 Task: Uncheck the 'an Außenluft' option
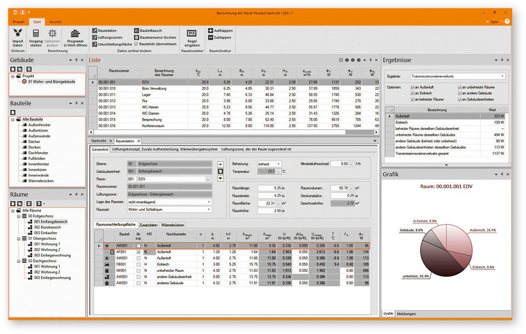coord(413,88)
